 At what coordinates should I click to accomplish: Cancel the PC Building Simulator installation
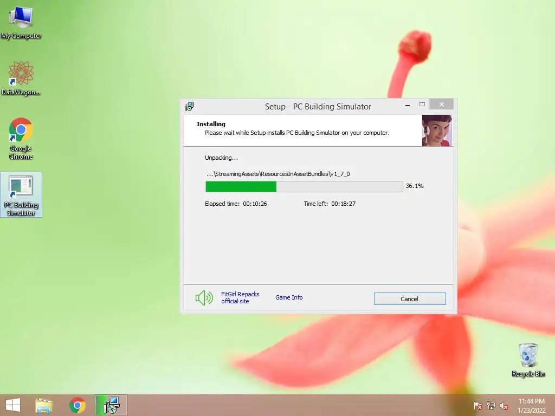pos(410,299)
